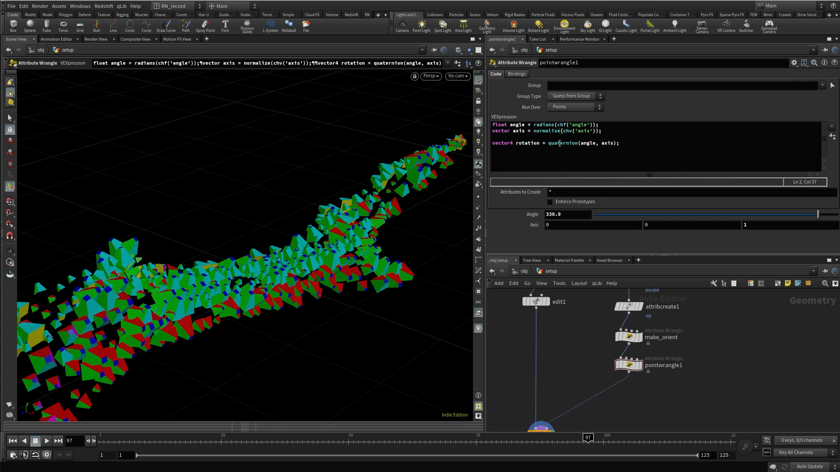Switch to the Bindings tab
This screenshot has width=840, height=472.
click(x=516, y=74)
